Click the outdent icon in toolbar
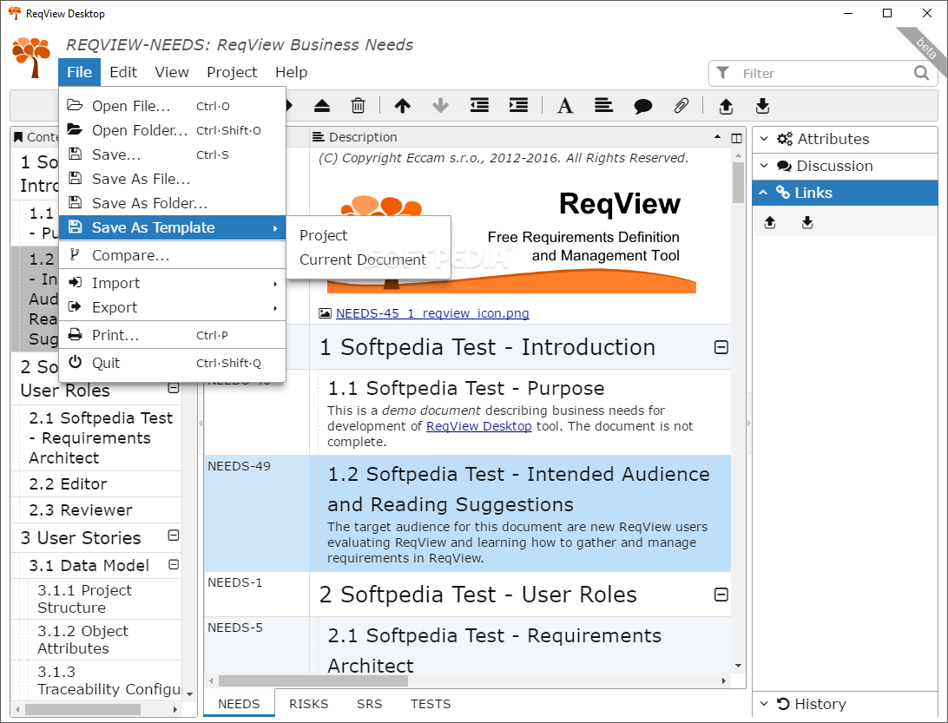 (479, 106)
